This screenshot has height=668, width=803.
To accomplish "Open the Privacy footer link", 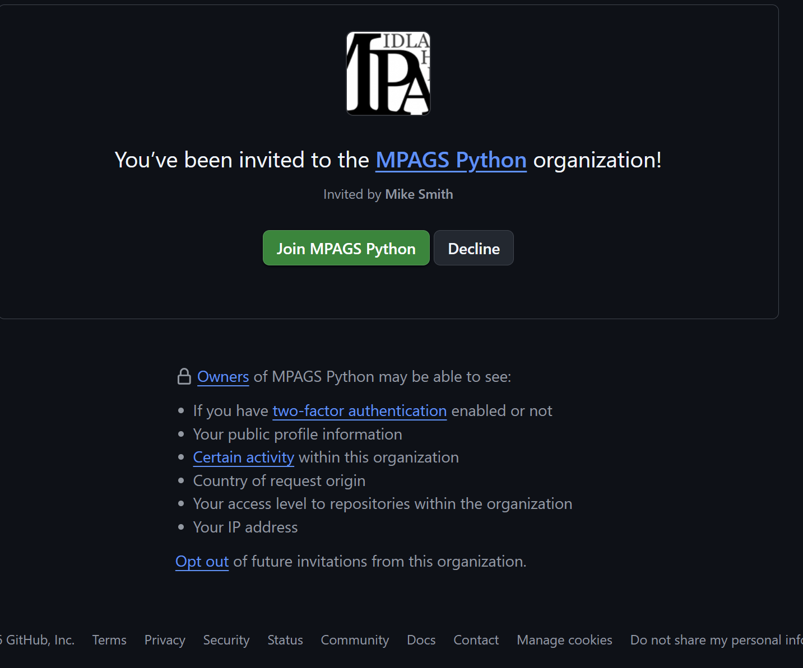I will coord(165,640).
